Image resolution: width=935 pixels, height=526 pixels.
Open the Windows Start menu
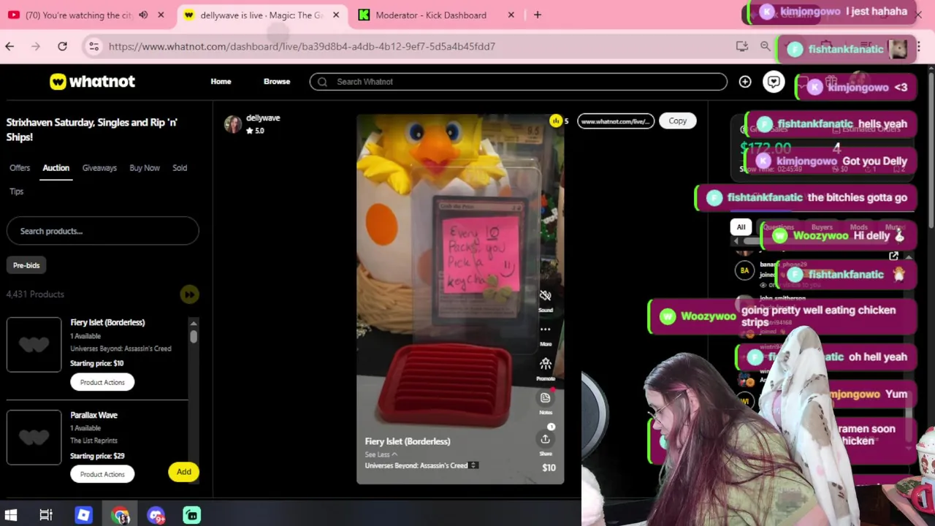pyautogui.click(x=10, y=515)
